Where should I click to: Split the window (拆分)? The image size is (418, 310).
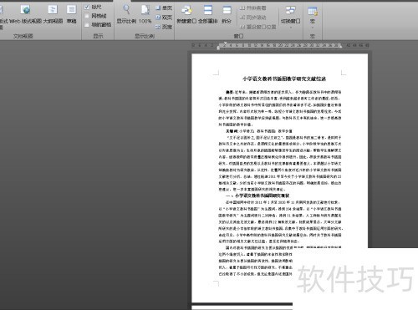227,14
